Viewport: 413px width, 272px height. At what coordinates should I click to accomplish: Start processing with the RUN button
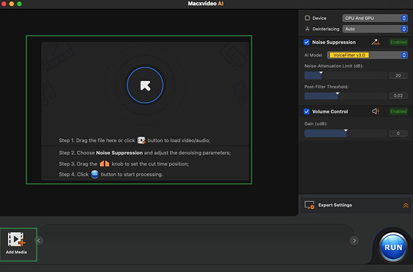(393, 247)
